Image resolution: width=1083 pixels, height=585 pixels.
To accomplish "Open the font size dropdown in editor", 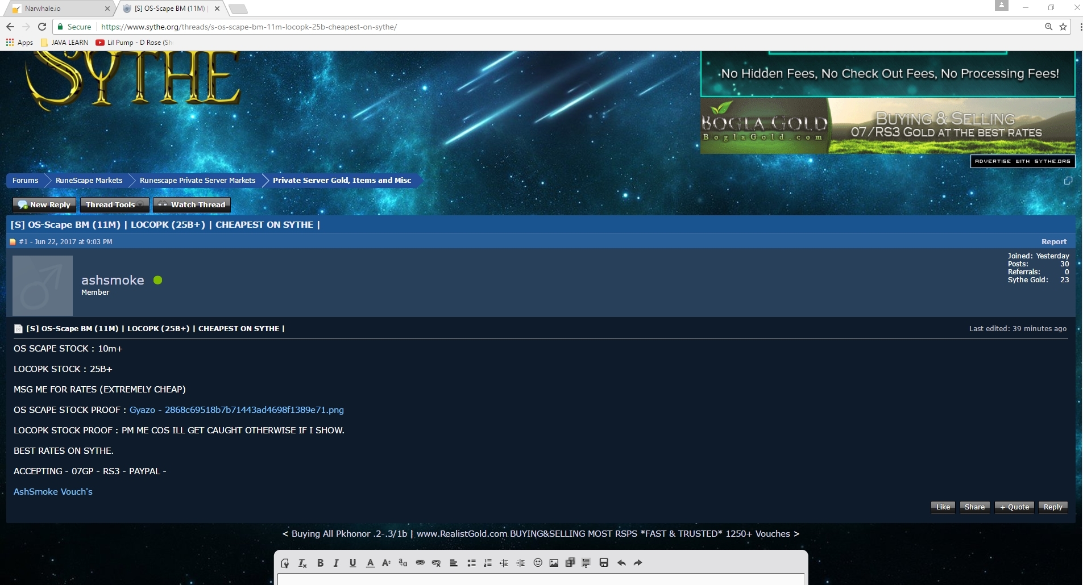I will [x=387, y=563].
